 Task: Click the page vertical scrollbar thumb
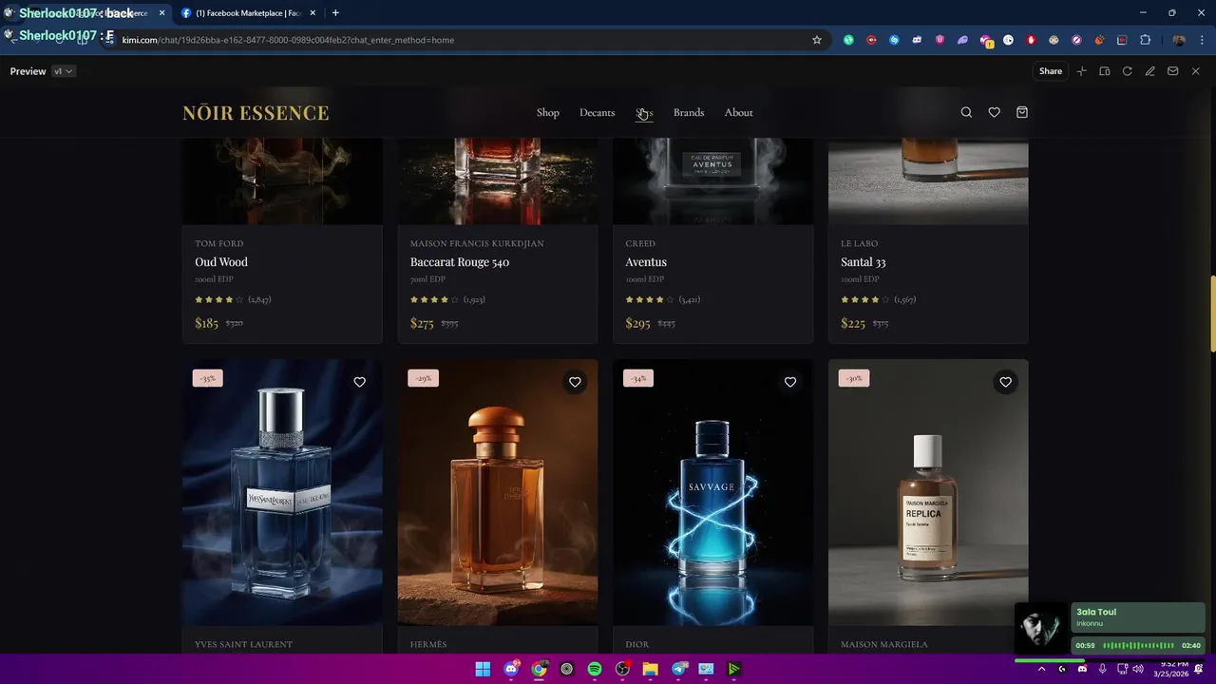[x=1211, y=313]
